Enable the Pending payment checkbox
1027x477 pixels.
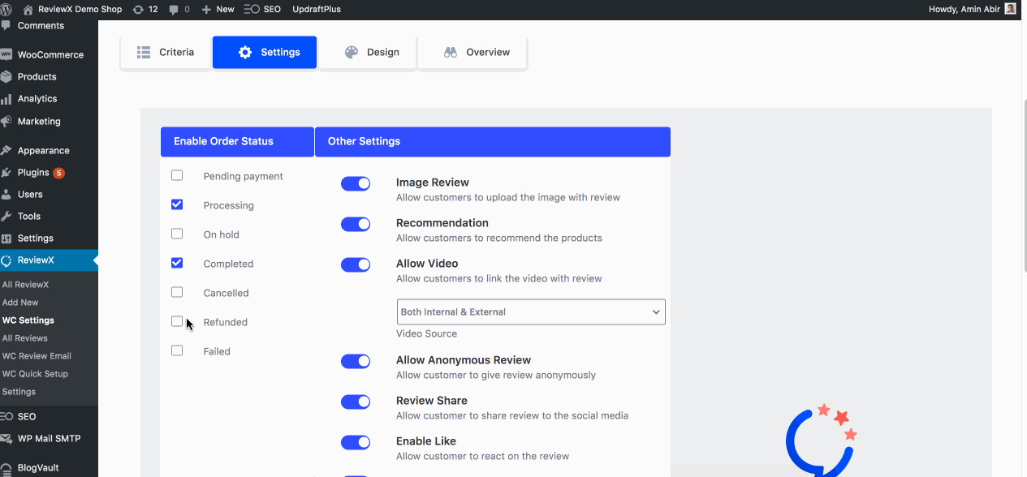pos(177,175)
